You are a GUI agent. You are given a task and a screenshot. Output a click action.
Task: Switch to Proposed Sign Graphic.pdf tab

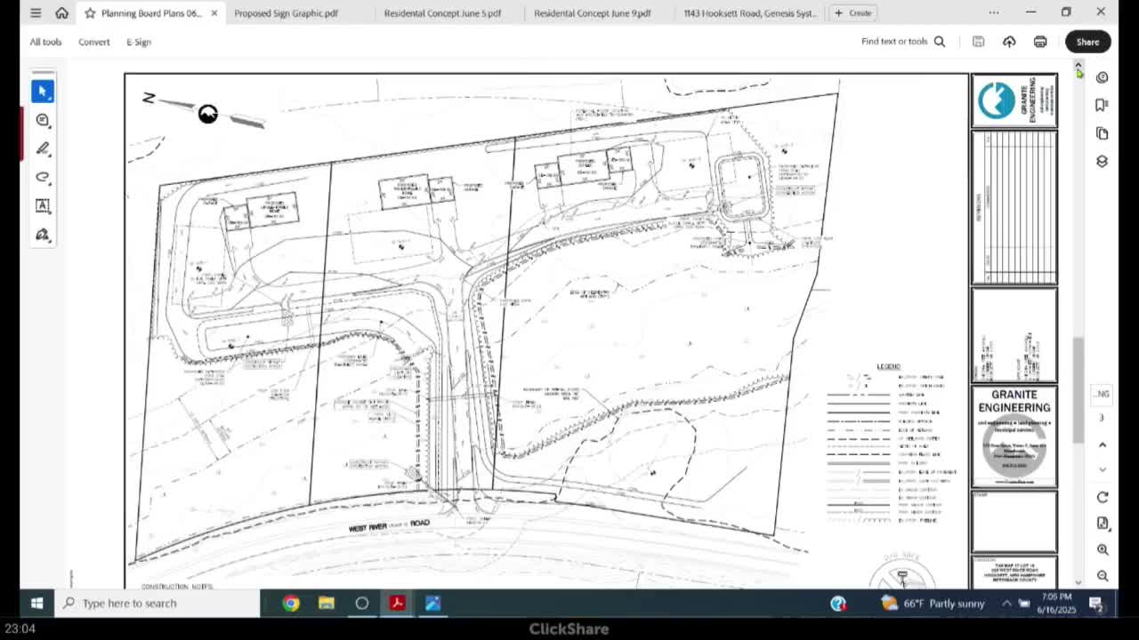click(x=286, y=13)
